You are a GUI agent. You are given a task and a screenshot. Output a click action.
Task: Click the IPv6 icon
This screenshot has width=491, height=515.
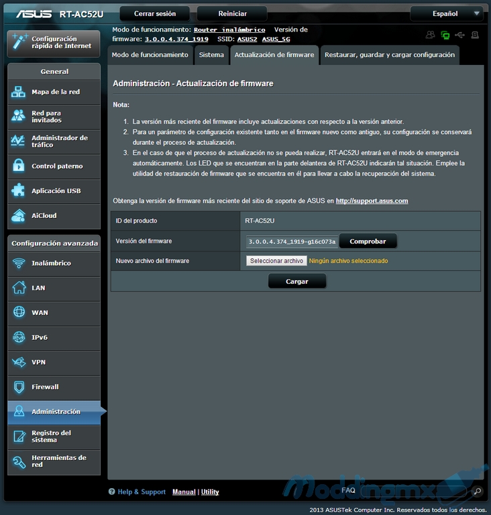pos(19,337)
